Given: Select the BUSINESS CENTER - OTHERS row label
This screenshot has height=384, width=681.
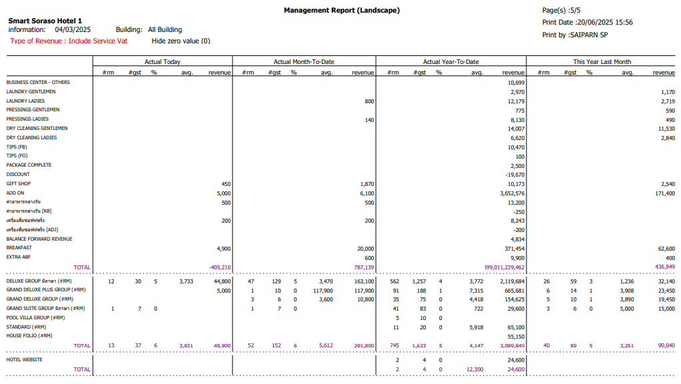Looking at the screenshot, I should [38, 83].
